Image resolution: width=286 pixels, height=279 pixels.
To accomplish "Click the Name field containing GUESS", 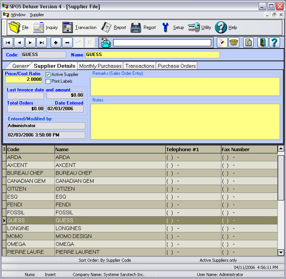I will click(x=153, y=55).
